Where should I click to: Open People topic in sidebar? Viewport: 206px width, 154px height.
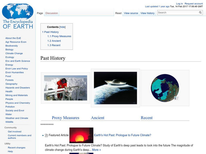(9, 99)
